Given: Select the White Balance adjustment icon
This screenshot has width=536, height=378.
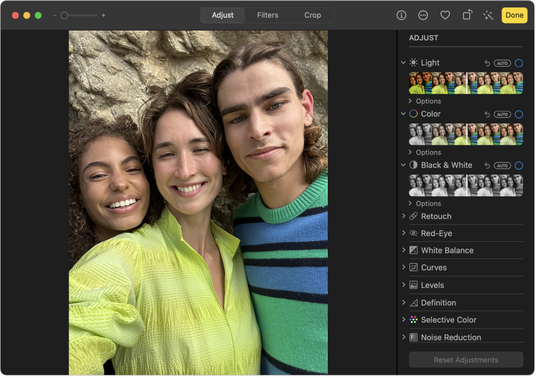Looking at the screenshot, I should coord(413,250).
